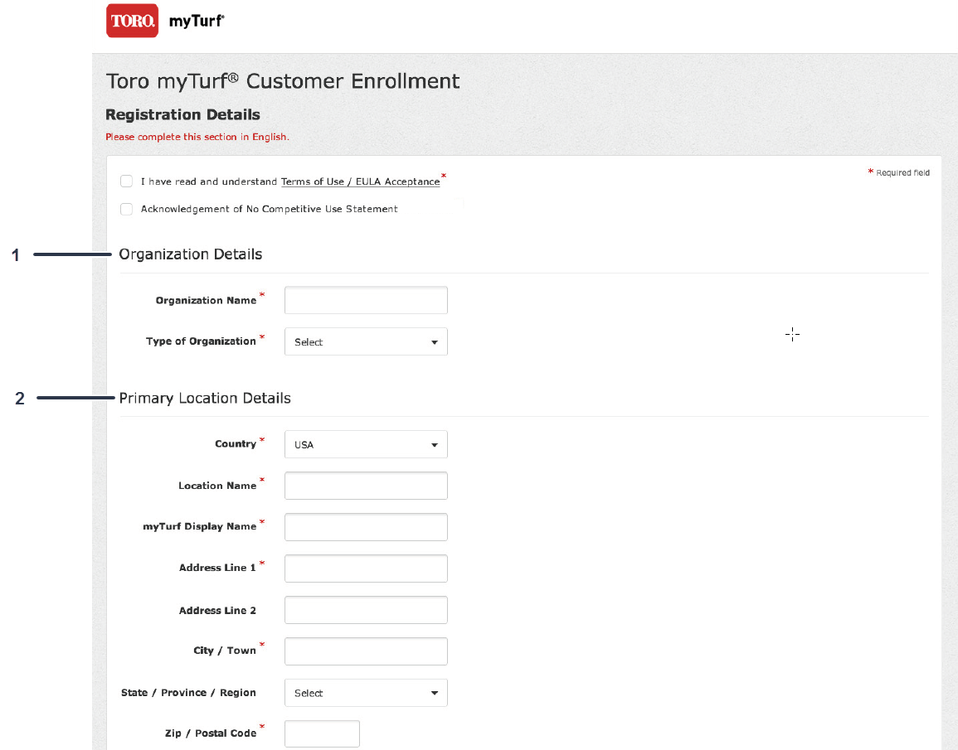Open the Terms of Use / EULA link
Image resolution: width=958 pixels, height=750 pixels.
tap(360, 181)
